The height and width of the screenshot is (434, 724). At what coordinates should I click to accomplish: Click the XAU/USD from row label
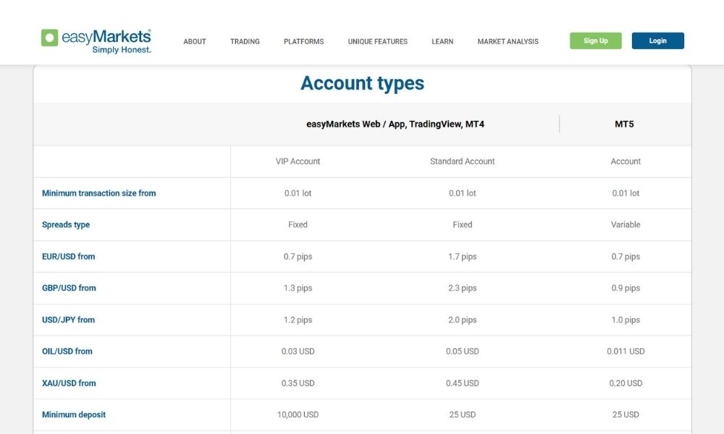pos(69,383)
